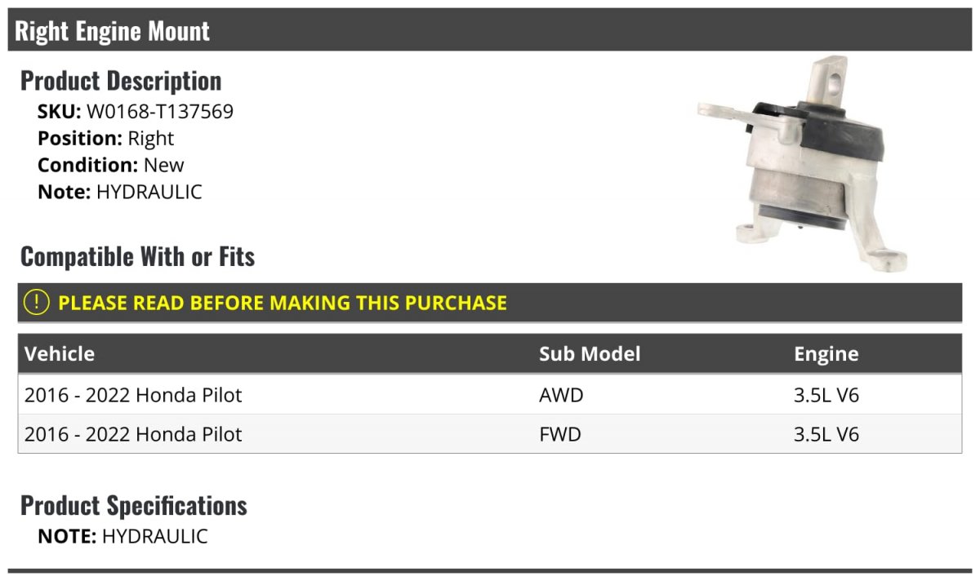Image resolution: width=980 pixels, height=581 pixels.
Task: Click the Condition: New line
Action: coord(111,165)
